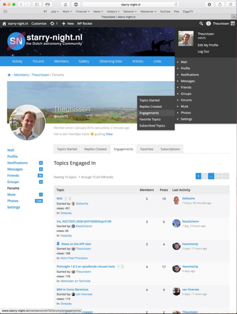Open the admin bar notification counter 0
This screenshot has width=237, height=314.
pyautogui.click(x=208, y=23)
